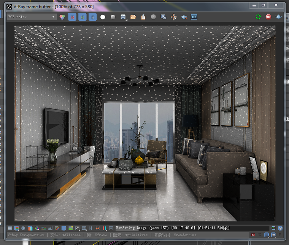Open the curves color correction tool

77,228
